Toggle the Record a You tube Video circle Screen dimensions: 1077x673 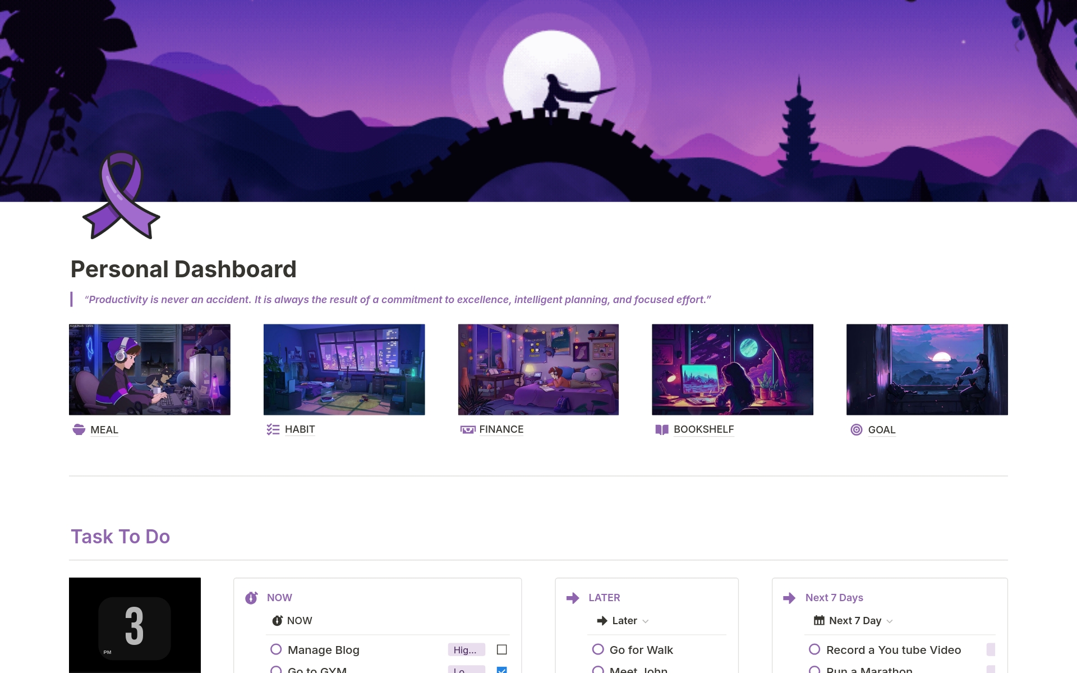(x=814, y=649)
